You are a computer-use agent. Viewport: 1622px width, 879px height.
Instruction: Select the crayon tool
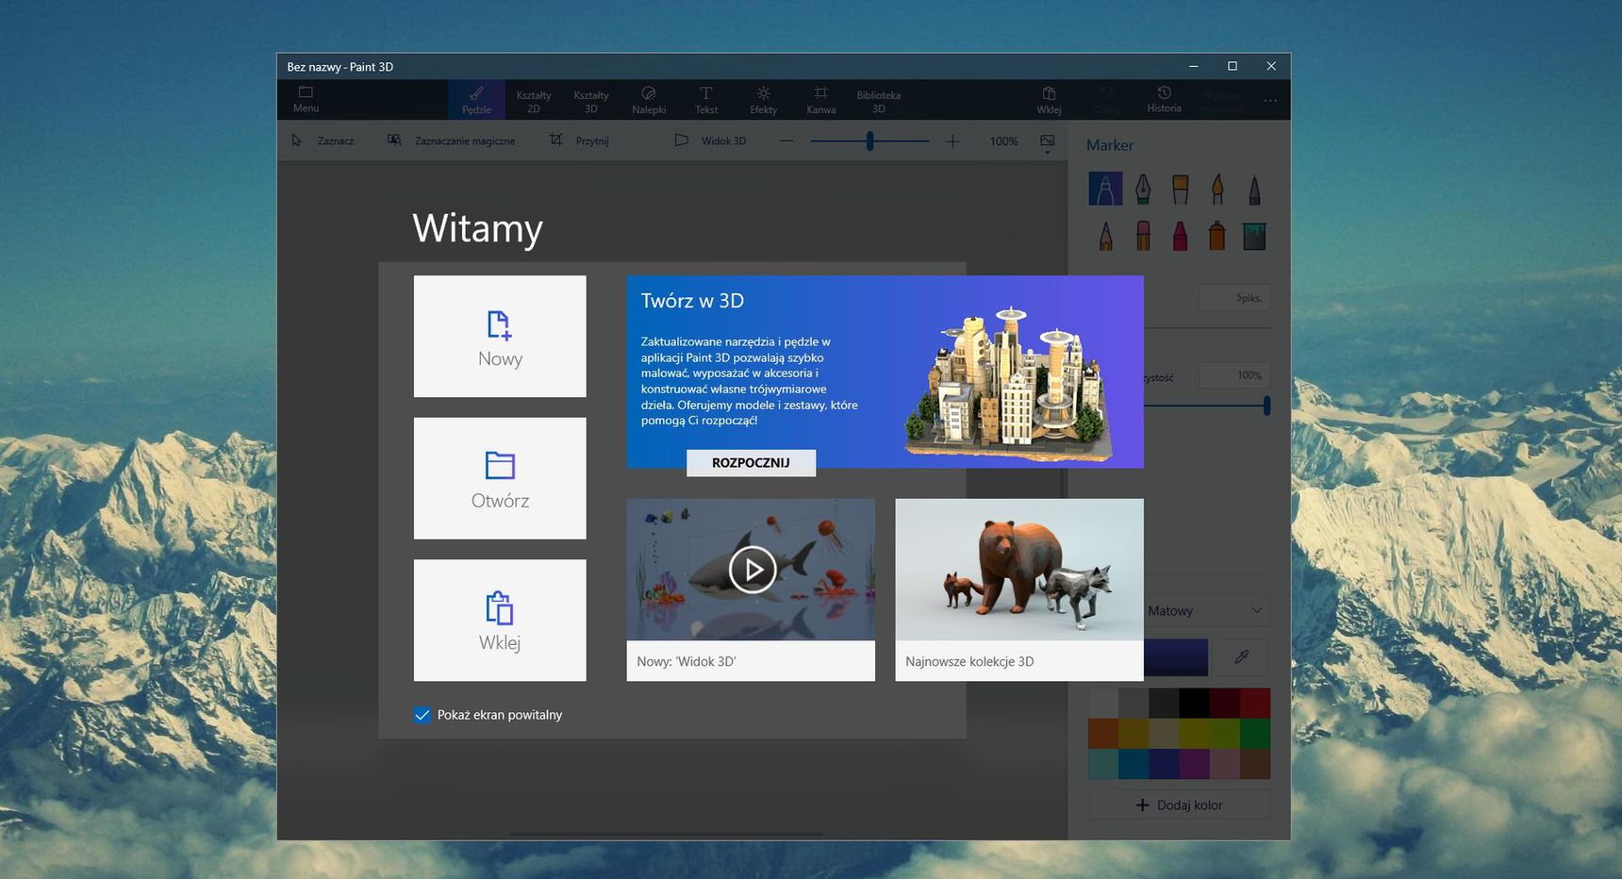[x=1180, y=235]
